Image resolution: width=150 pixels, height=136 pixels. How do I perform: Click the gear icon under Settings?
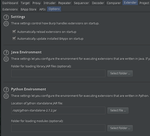[6, 24]
